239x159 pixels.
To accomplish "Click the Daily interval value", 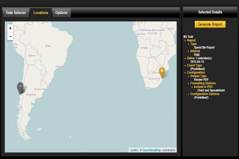I will [197, 54].
